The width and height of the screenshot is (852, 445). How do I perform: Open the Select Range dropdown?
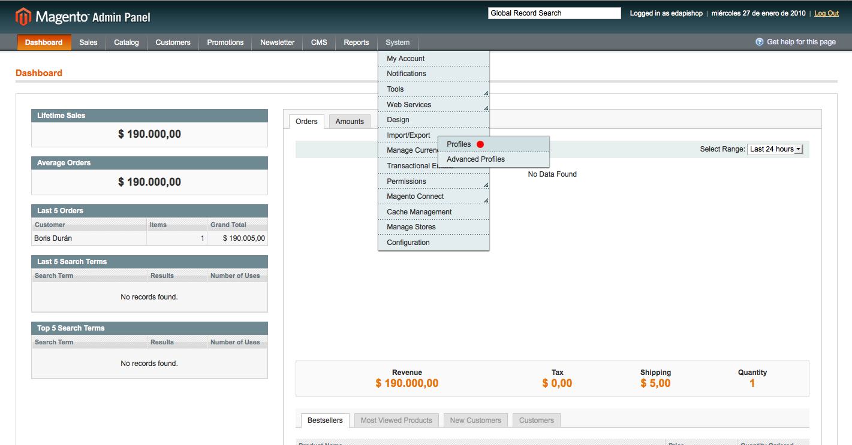coord(775,149)
